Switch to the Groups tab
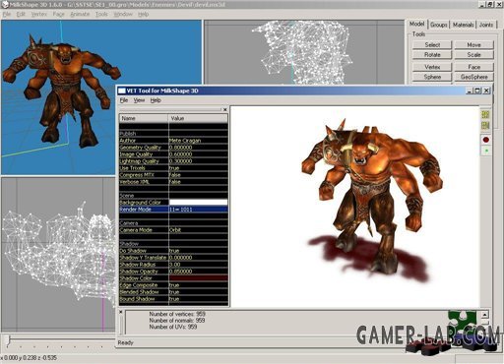The height and width of the screenshot is (364, 504). pyautogui.click(x=438, y=25)
